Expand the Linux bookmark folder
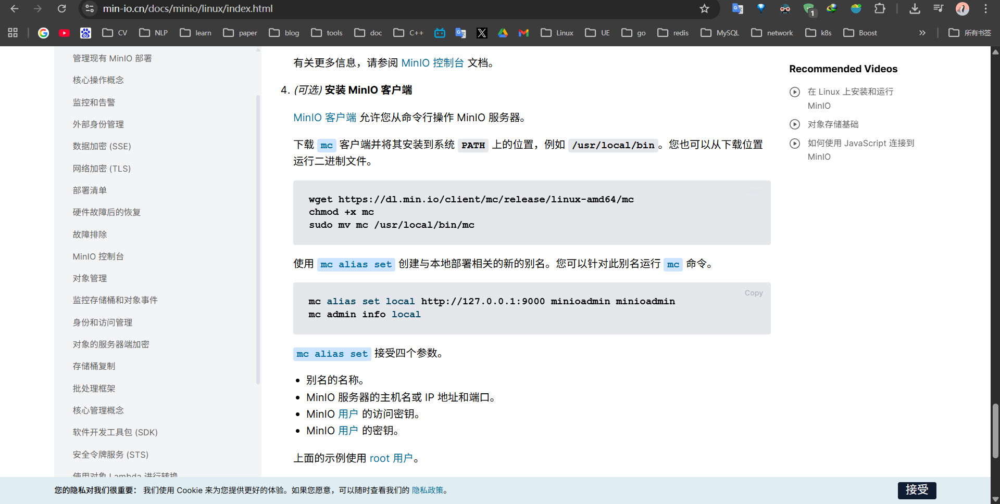Viewport: 1000px width, 504px height. (x=557, y=33)
